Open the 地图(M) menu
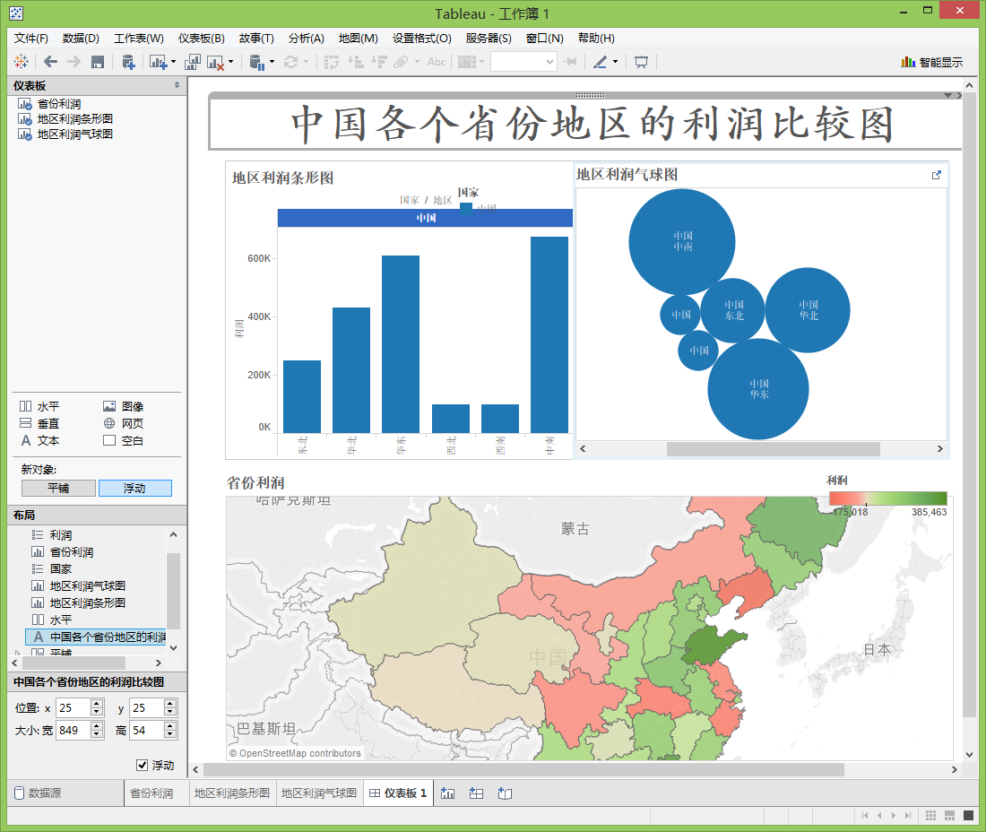This screenshot has width=986, height=832. pyautogui.click(x=359, y=39)
